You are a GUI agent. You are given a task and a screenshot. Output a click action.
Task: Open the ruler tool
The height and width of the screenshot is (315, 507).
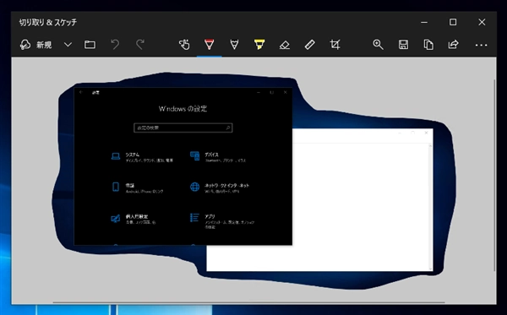point(310,45)
